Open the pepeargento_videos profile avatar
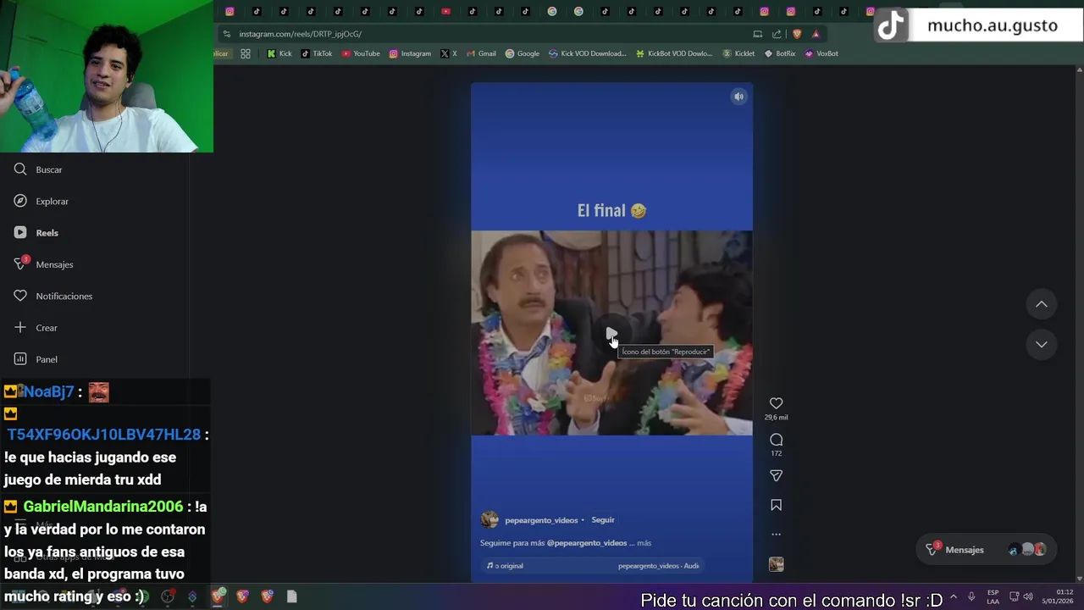 click(489, 520)
